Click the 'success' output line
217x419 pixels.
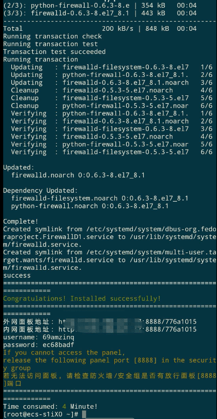coord(17,275)
